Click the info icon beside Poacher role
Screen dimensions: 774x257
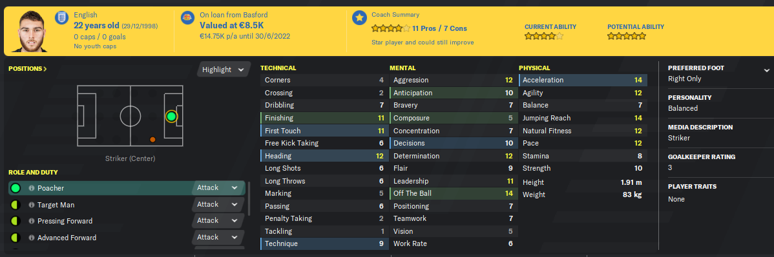31,188
